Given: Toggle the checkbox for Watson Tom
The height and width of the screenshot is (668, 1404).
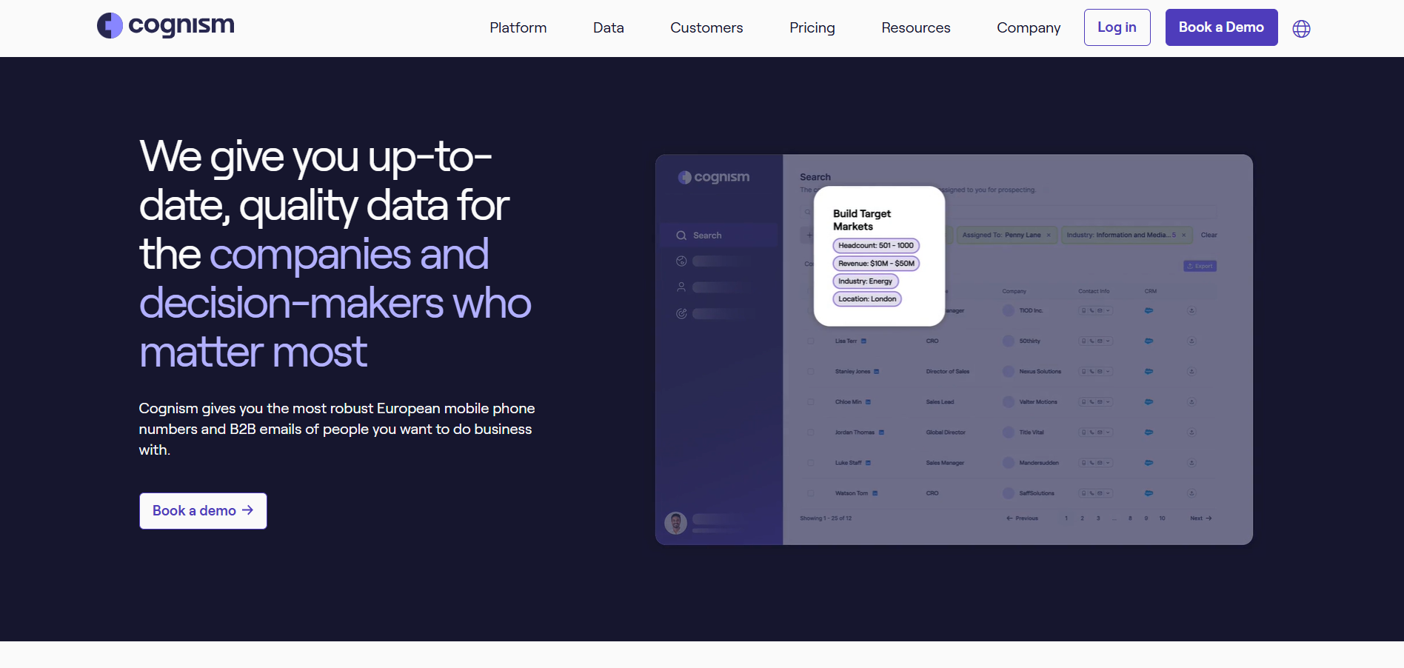Looking at the screenshot, I should click(811, 493).
